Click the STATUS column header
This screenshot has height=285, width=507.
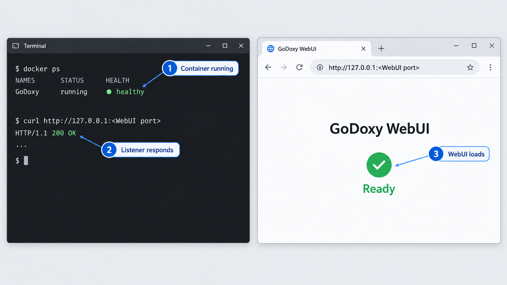(72, 80)
